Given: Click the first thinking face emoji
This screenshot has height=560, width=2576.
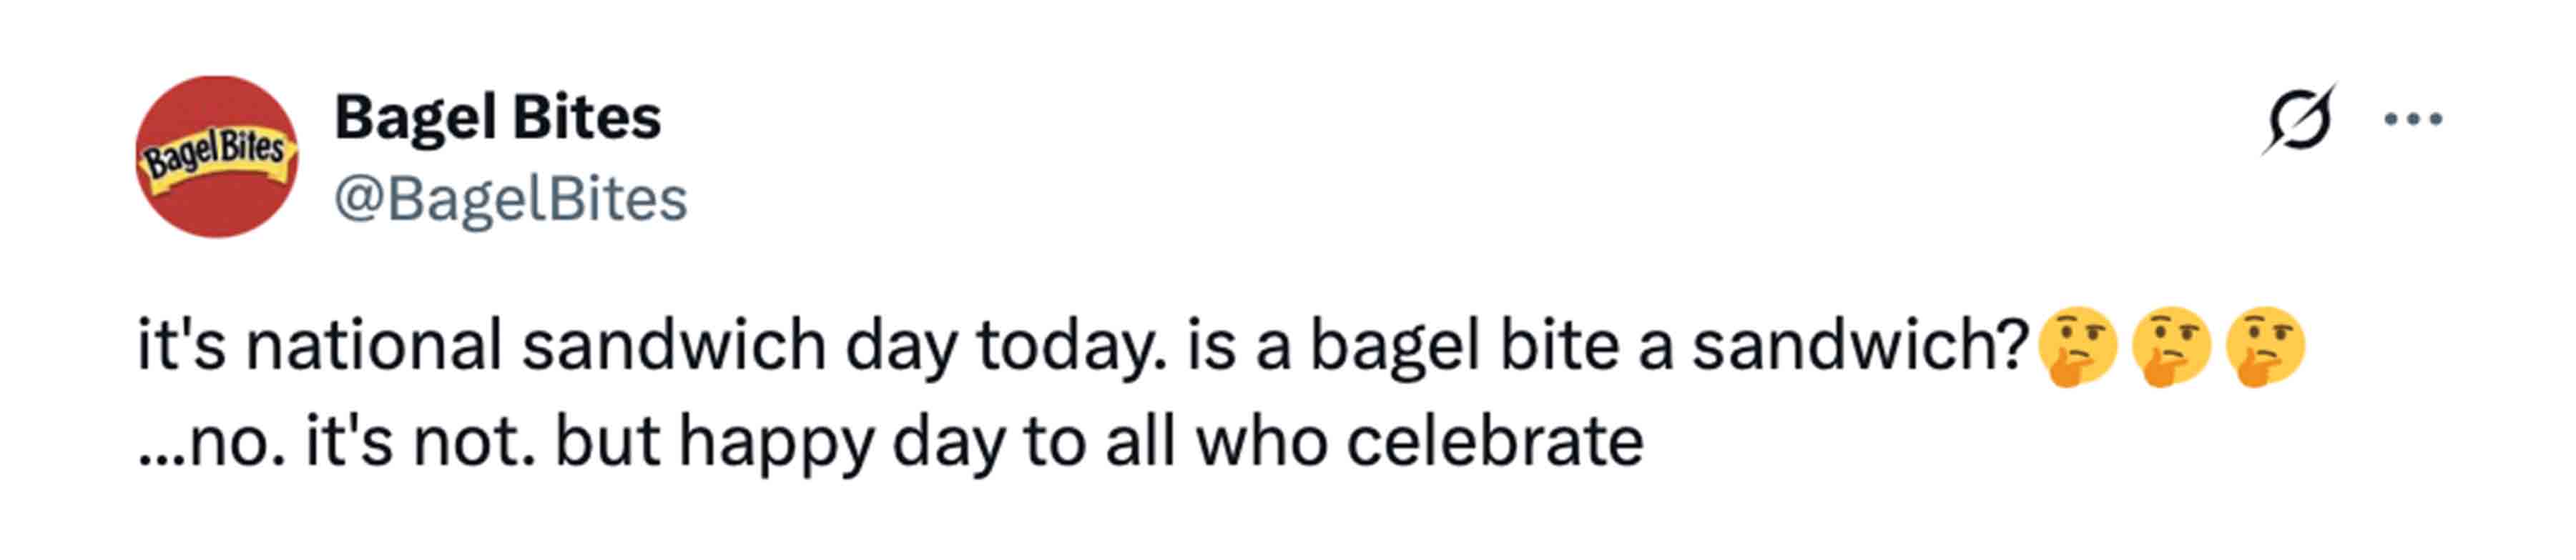Looking at the screenshot, I should click(2077, 346).
